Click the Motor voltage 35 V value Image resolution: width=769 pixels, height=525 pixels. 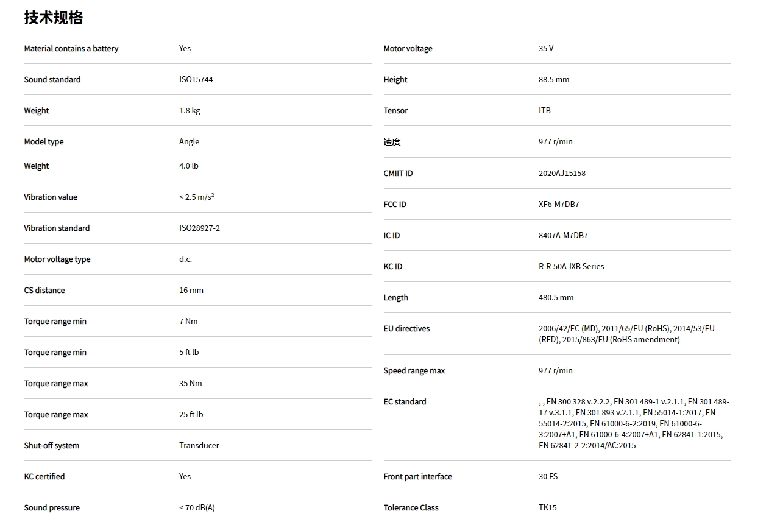546,49
